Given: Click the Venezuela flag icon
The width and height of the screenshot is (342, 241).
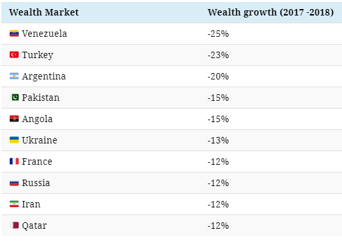Looking at the screenshot, I should point(14,34).
